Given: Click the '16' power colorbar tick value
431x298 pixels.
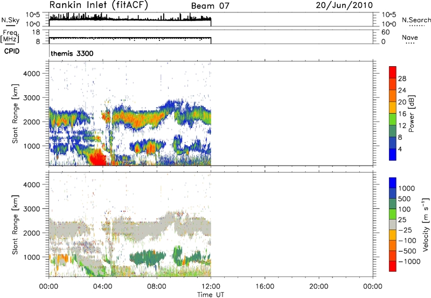Looking at the screenshot, I should (402, 114).
